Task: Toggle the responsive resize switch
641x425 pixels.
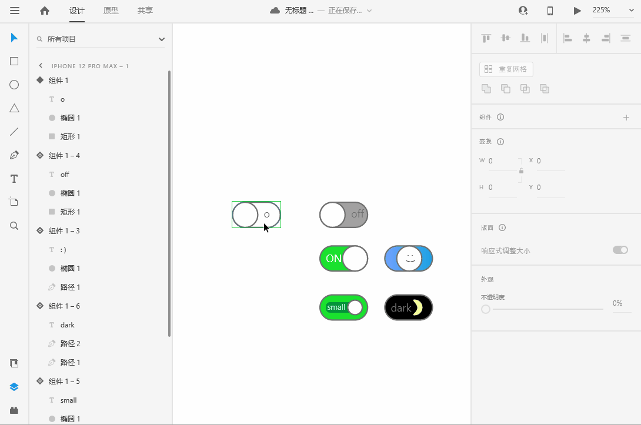Action: pyautogui.click(x=620, y=250)
